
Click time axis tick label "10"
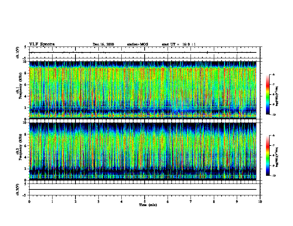[x=260, y=202]
